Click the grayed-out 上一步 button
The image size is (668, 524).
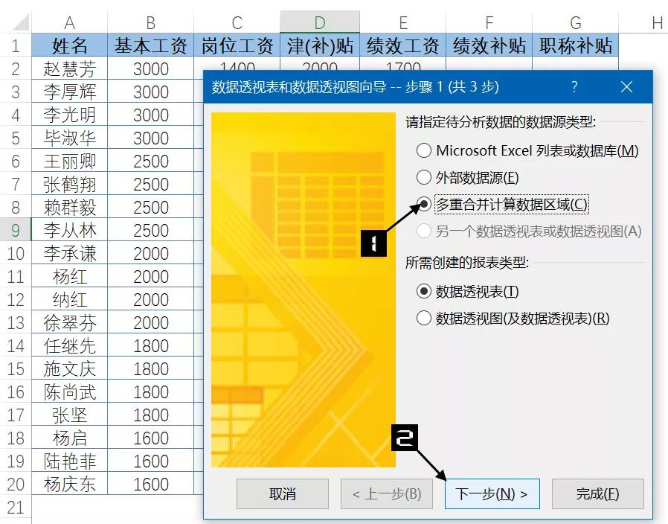coord(386,493)
